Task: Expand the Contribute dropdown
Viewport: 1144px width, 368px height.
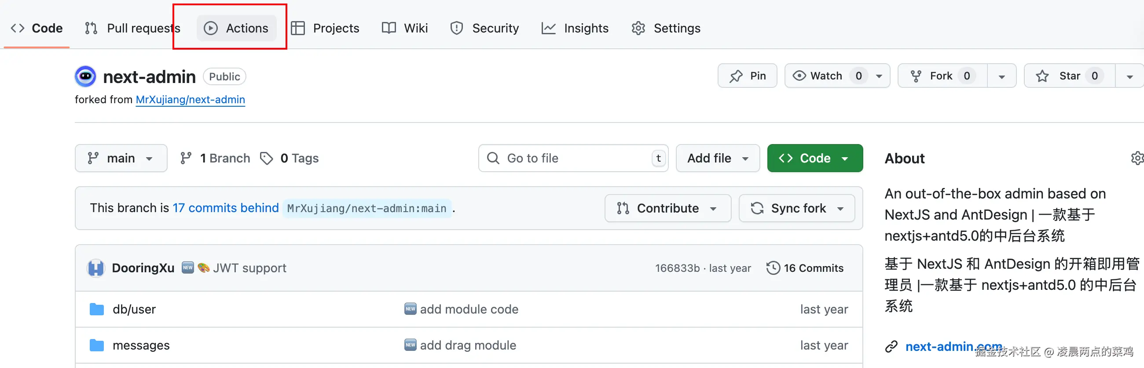Action: pyautogui.click(x=667, y=208)
